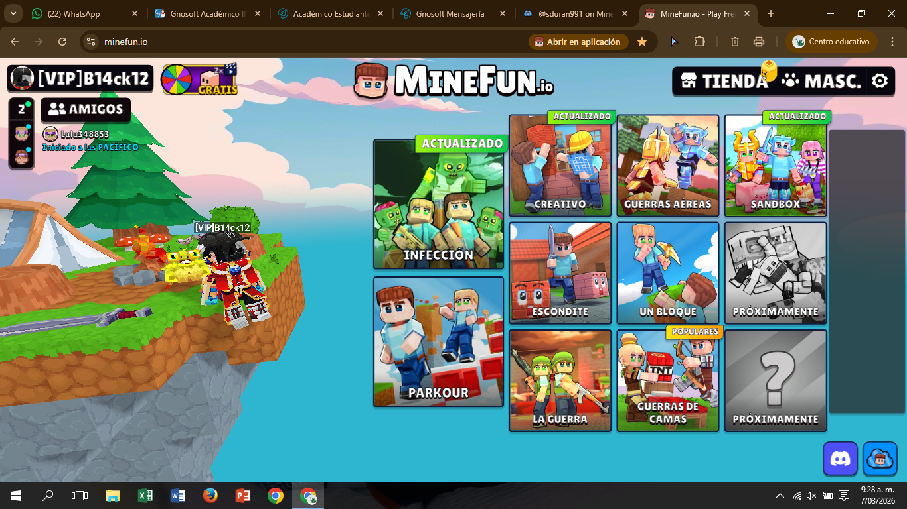This screenshot has height=509, width=907.
Task: Spin the free prize wheel icon
Action: tap(177, 80)
